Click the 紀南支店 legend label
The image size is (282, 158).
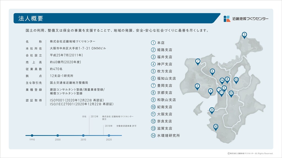(165, 107)
